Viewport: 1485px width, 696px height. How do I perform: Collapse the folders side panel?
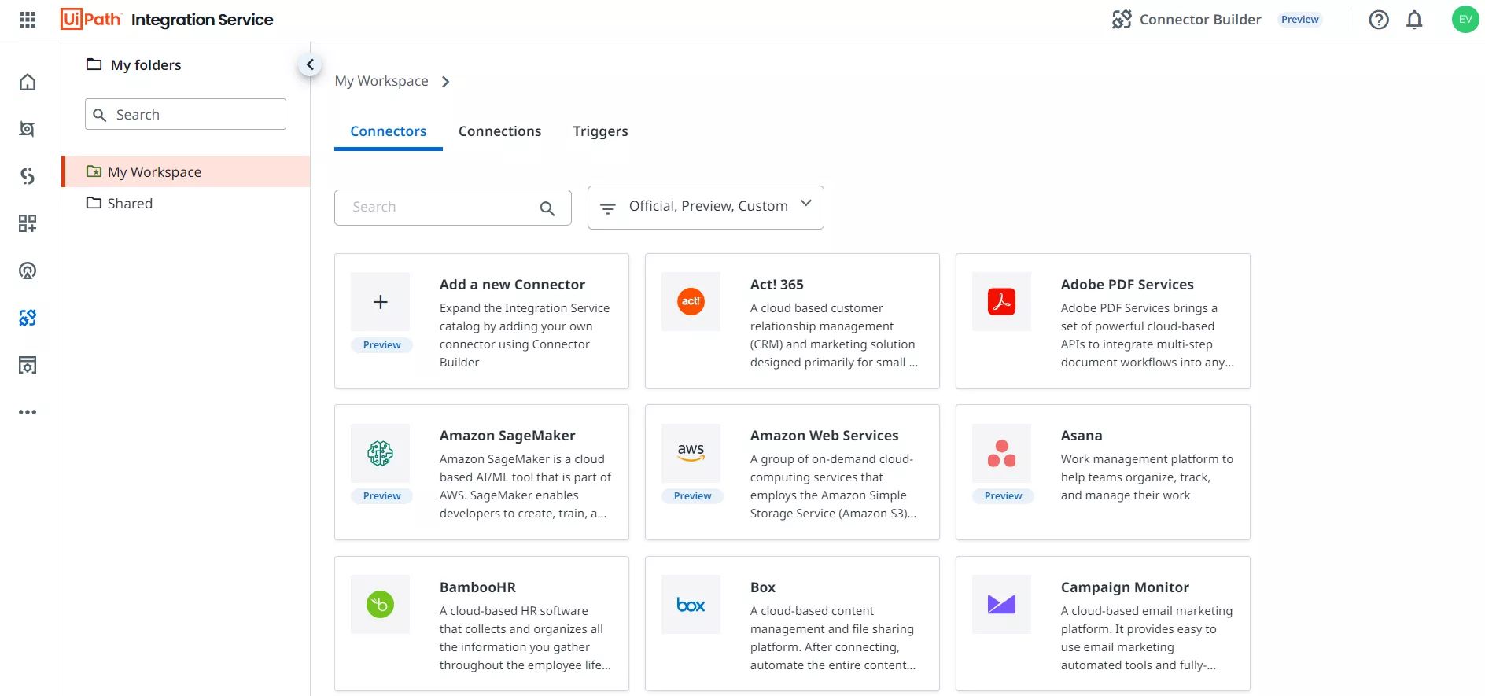(x=310, y=64)
